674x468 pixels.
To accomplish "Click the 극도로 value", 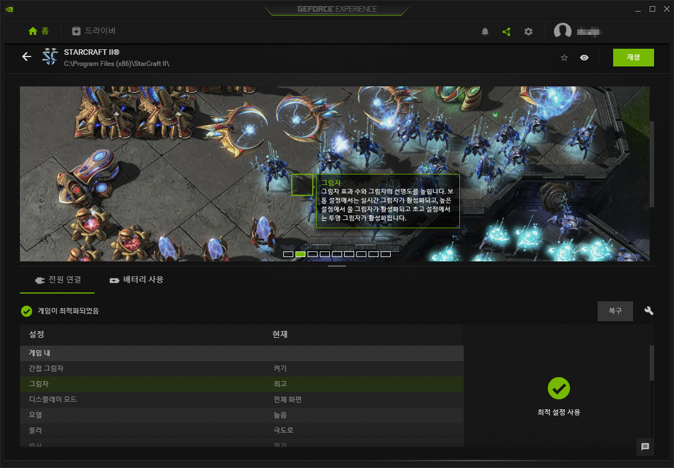I will coord(283,431).
